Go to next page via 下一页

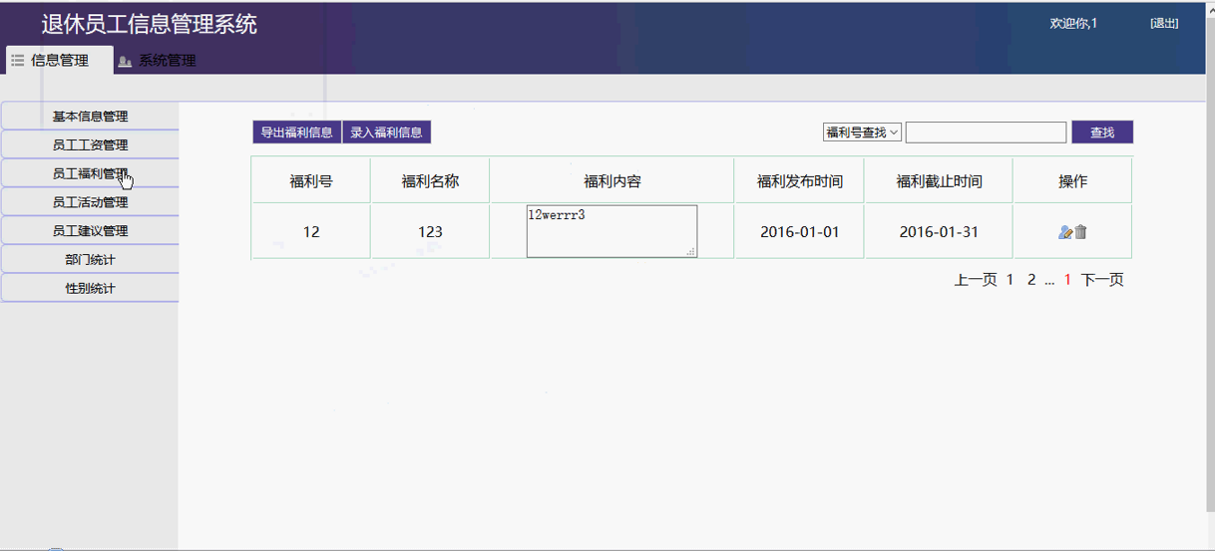coord(1102,280)
